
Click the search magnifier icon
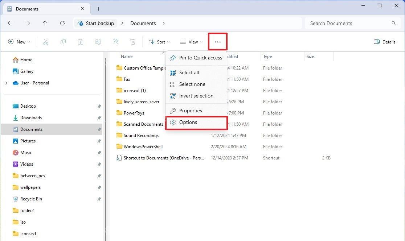coord(394,23)
